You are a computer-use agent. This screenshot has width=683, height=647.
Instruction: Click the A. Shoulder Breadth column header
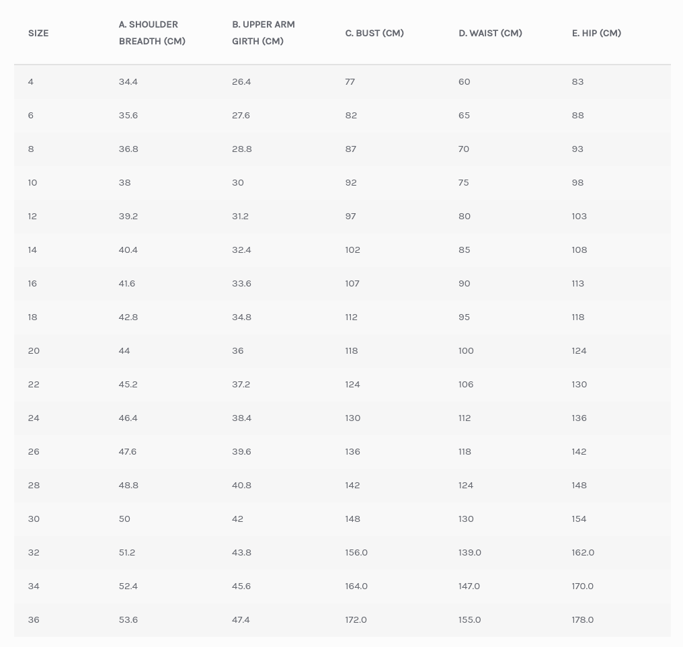(x=152, y=33)
